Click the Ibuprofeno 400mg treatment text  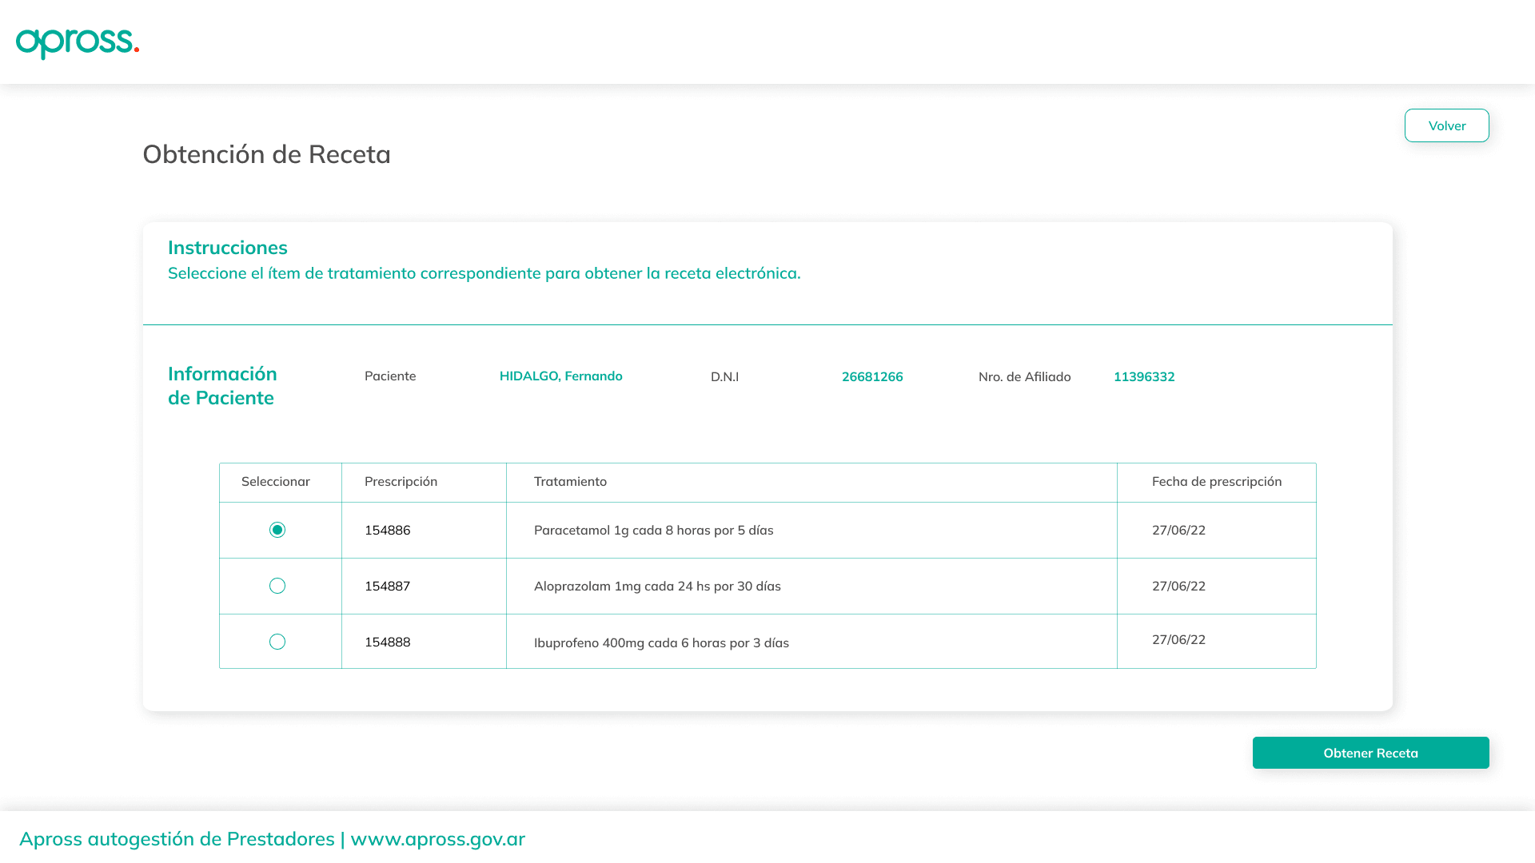coord(661,642)
